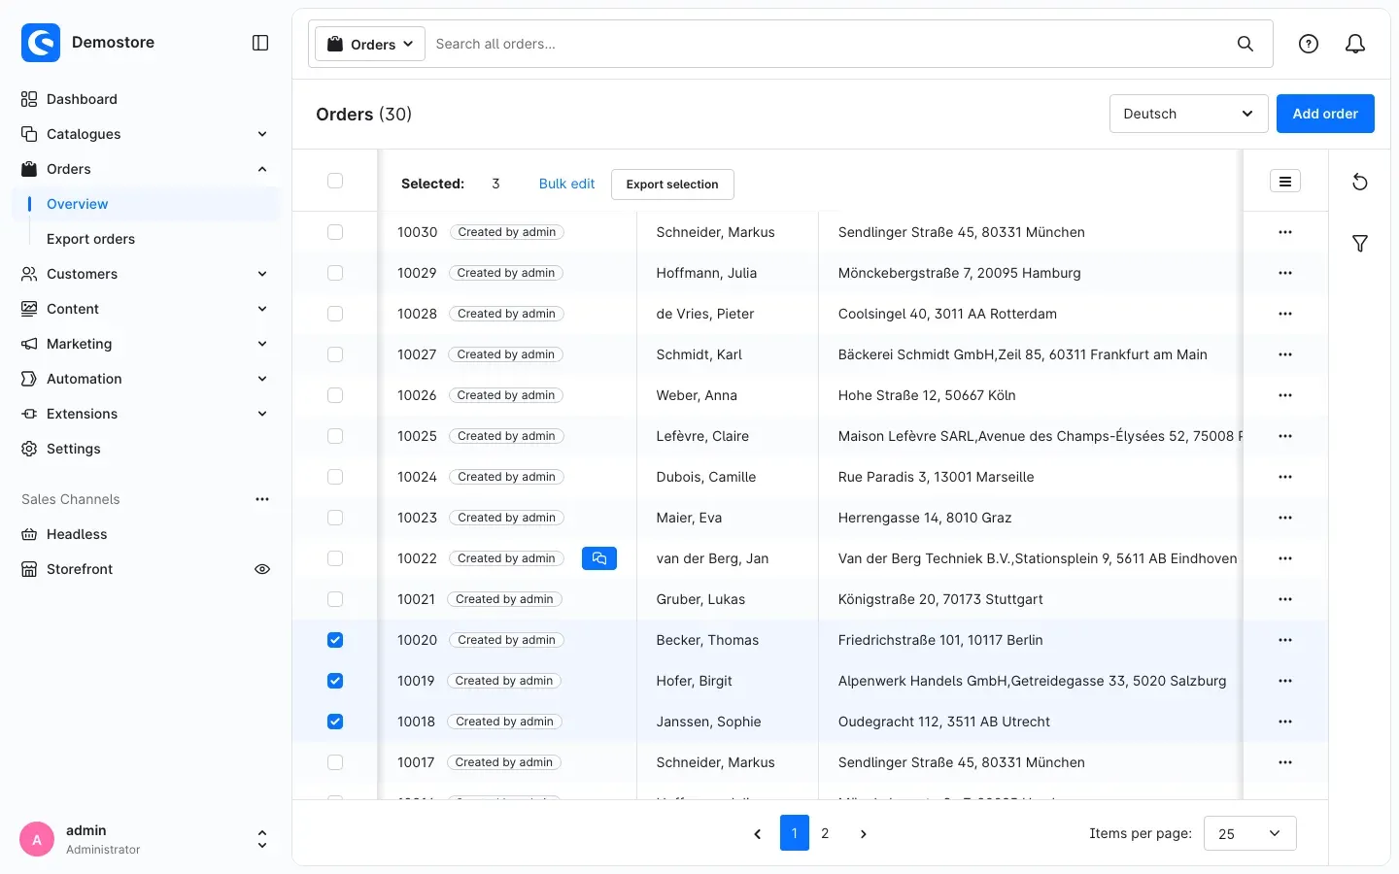Uncheck the checkbox for order 10020
Screen dimensions: 1399x874
pos(335,640)
